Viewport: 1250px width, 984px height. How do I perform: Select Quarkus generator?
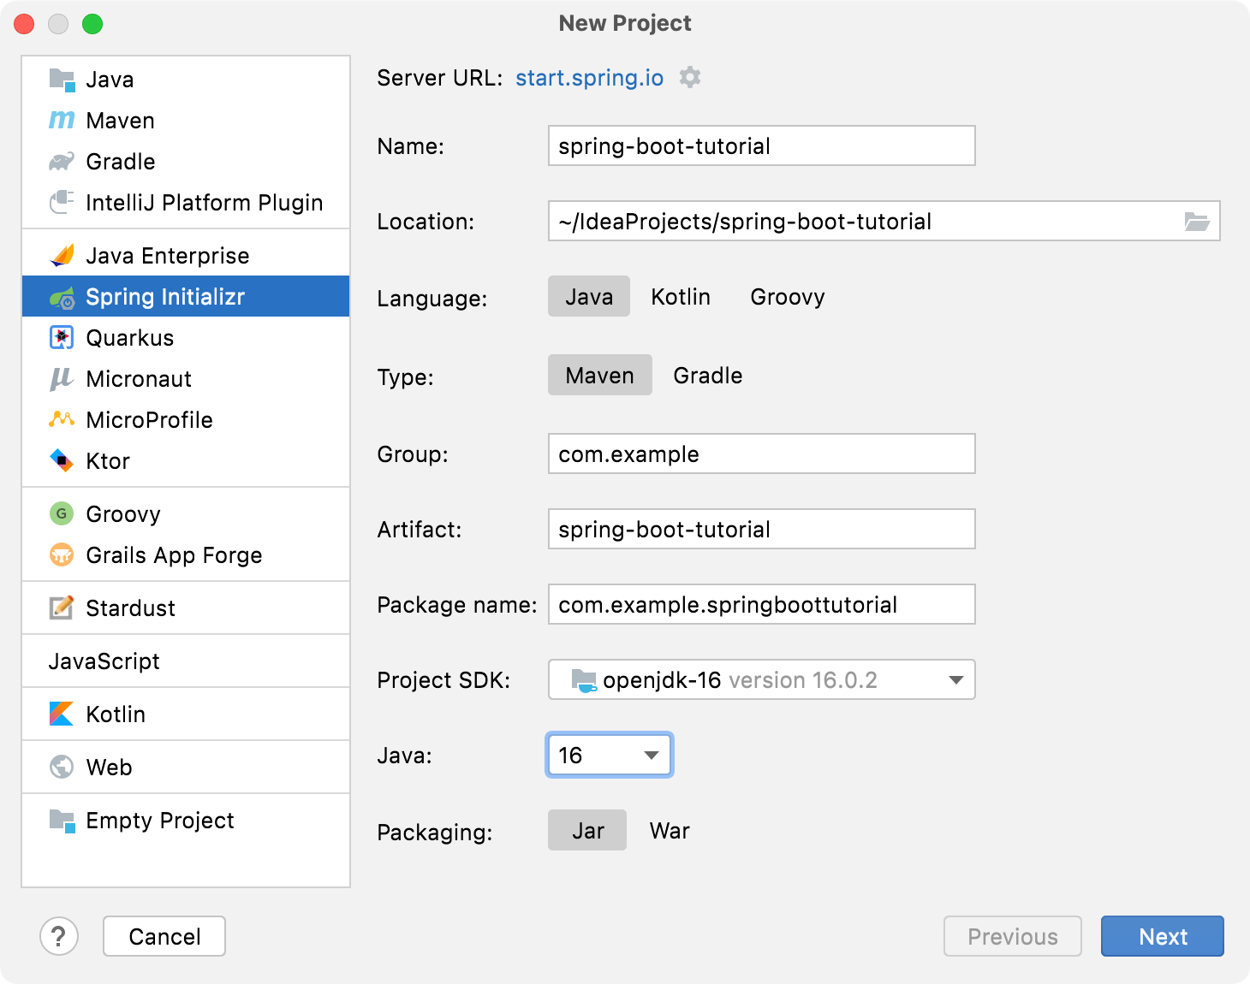[x=186, y=338]
